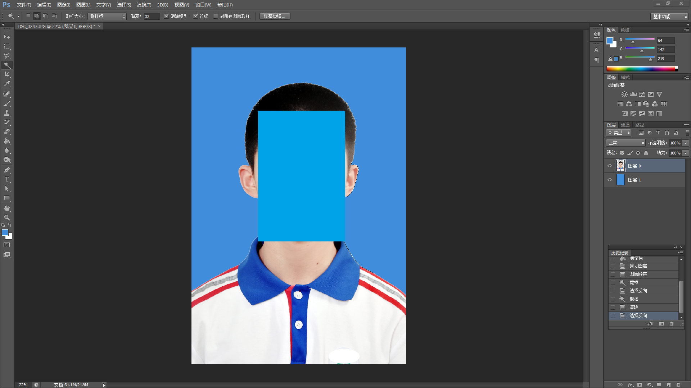Select the Zoom tool

(x=7, y=218)
